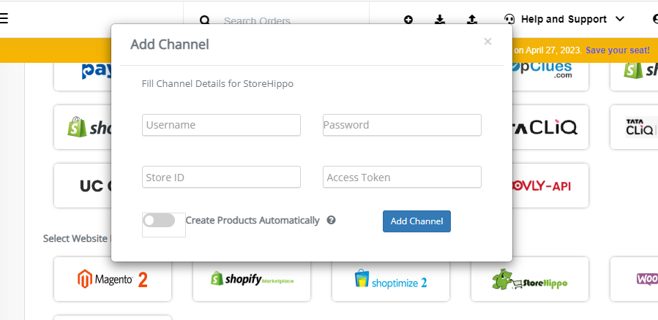The image size is (658, 320).
Task: Click the plus add icon in header
Action: point(408,19)
